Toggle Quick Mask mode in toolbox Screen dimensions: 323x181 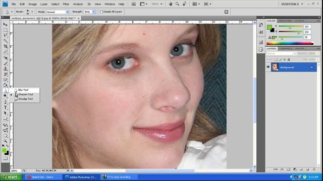click(x=6, y=158)
